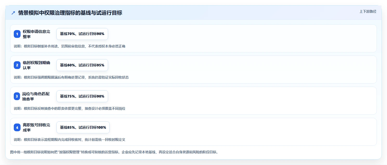
Task: Click the footer caption starting 图中用一组模拟目标
Action: (114, 152)
